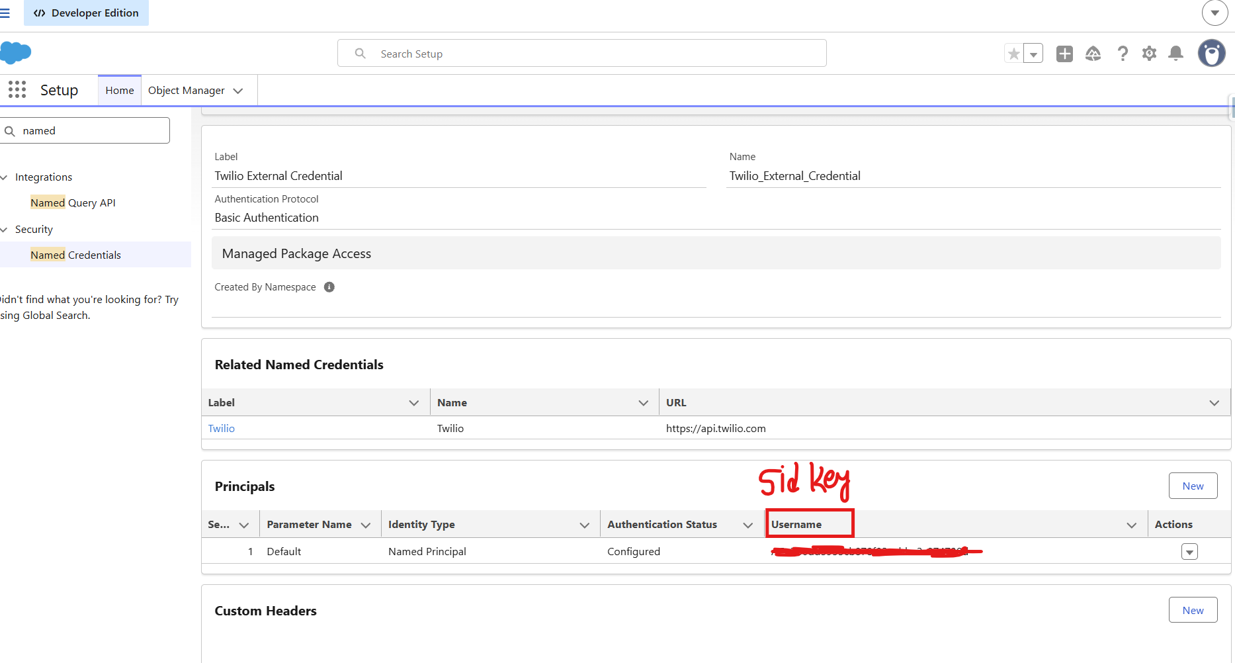The image size is (1235, 663).
Task: Expand the Object Manager tab chevron
Action: [238, 91]
